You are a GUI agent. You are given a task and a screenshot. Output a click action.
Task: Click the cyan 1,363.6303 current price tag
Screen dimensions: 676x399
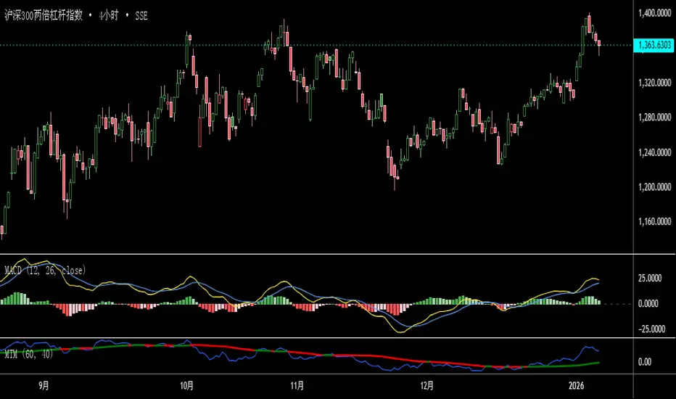654,45
